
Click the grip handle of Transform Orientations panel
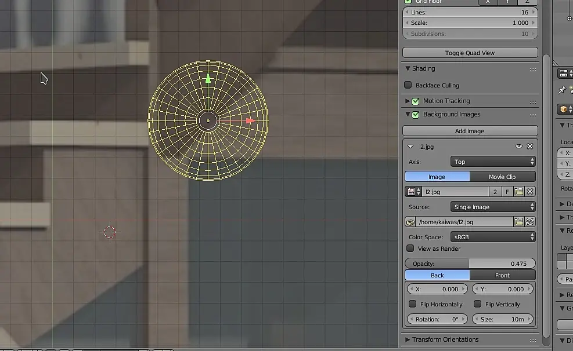pos(533,341)
